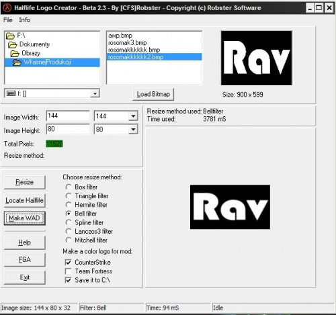The width and height of the screenshot is (336, 315).
Task: Click the Resize method used: Bellfilter text
Action: (x=185, y=111)
